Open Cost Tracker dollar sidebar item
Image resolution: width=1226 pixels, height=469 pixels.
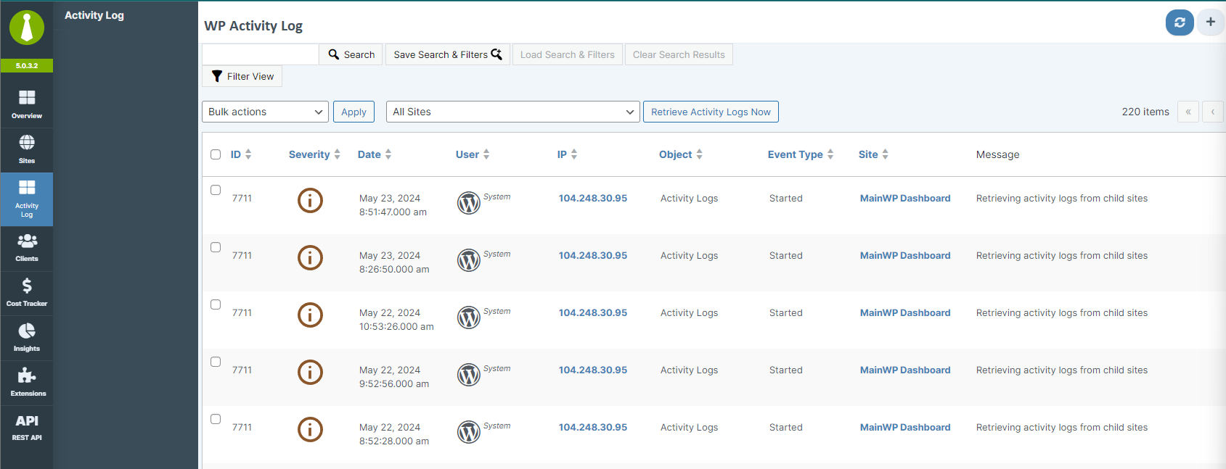point(27,293)
